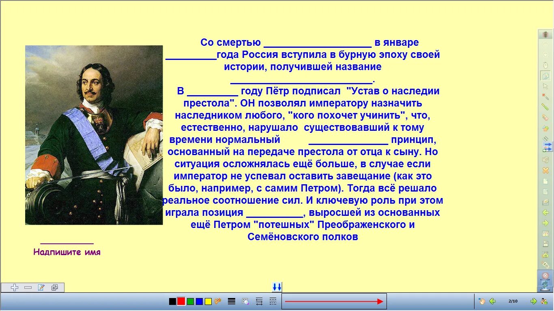Click the camera capture icon in sidebar
The width and height of the screenshot is (554, 311).
point(545,254)
